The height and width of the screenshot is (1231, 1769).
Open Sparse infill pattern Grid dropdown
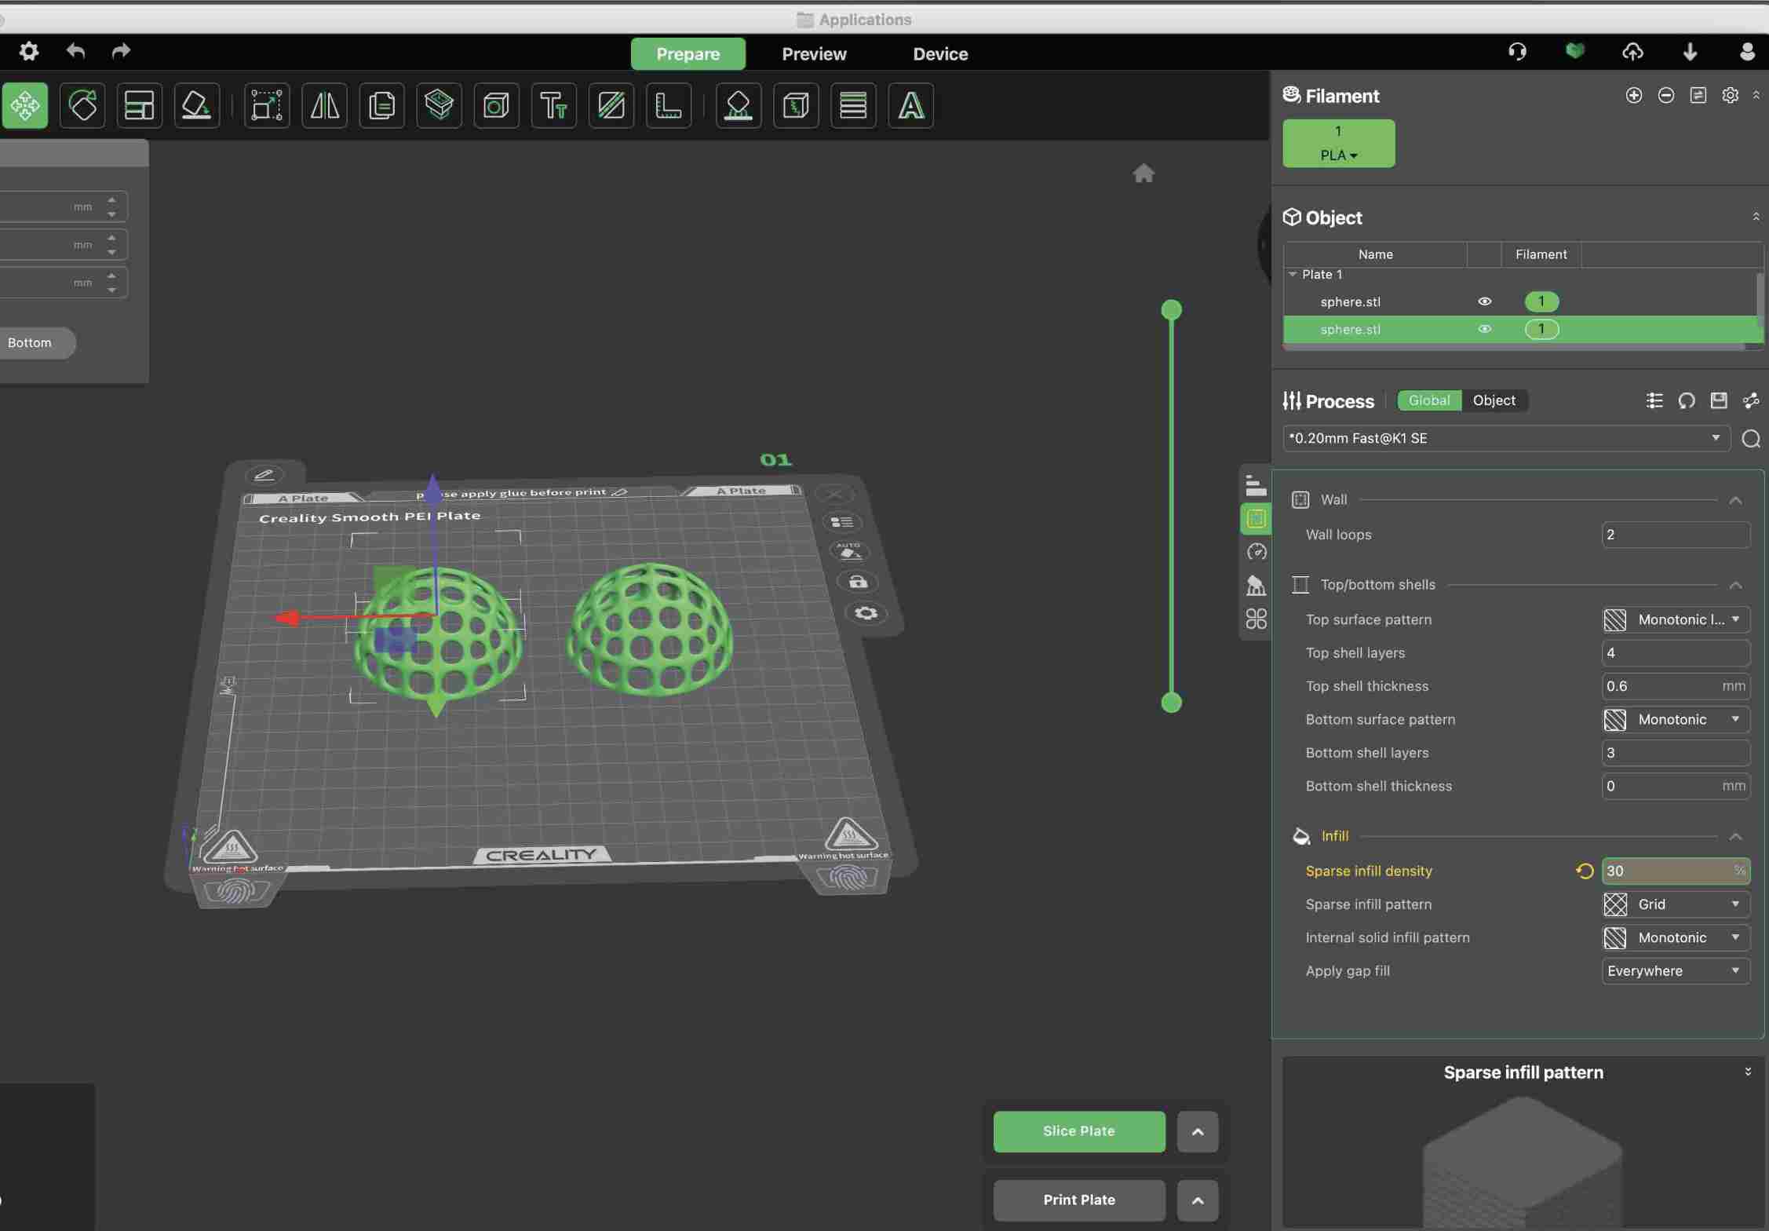1675,904
